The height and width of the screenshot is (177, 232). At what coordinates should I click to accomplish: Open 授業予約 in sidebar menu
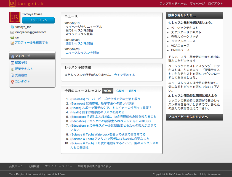21,63
